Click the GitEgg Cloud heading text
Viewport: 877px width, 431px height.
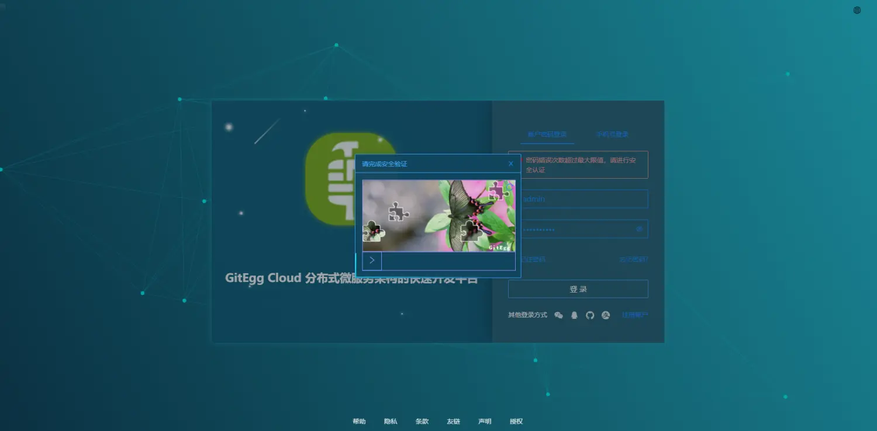(x=351, y=279)
